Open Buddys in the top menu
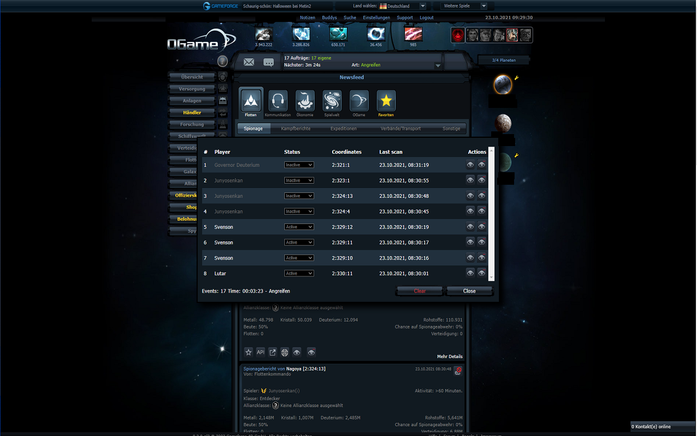The width and height of the screenshot is (697, 436). point(329,17)
